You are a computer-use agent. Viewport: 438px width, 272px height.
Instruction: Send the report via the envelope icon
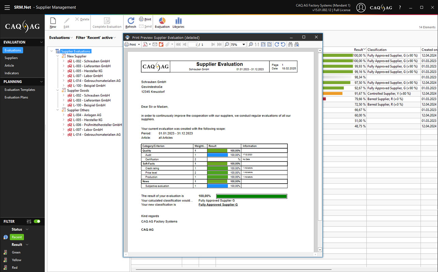tap(155, 45)
